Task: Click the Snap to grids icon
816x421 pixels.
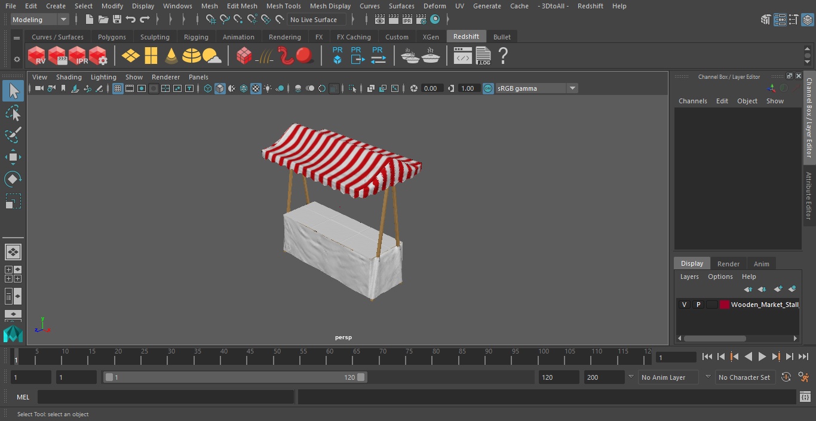Action: coord(211,20)
